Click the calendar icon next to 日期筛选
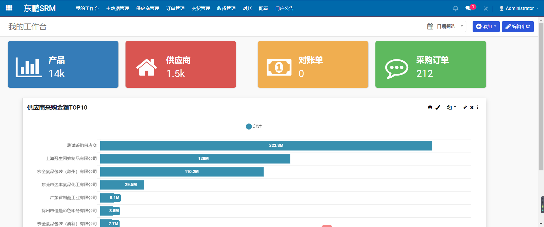Viewport: 544px width, 227px height. click(x=430, y=26)
